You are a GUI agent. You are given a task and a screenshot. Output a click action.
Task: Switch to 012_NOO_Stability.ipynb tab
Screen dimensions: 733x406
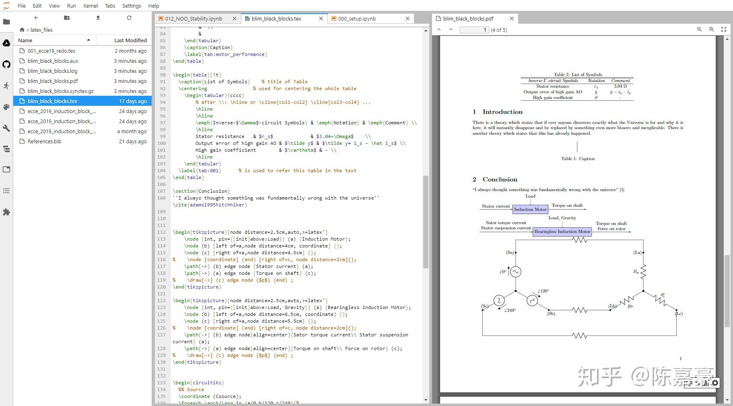pos(194,19)
